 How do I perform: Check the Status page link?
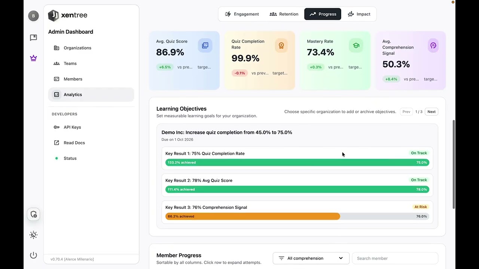click(91, 158)
